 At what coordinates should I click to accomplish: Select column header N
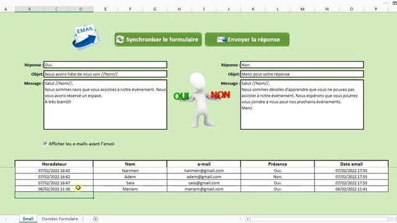tap(327, 9)
